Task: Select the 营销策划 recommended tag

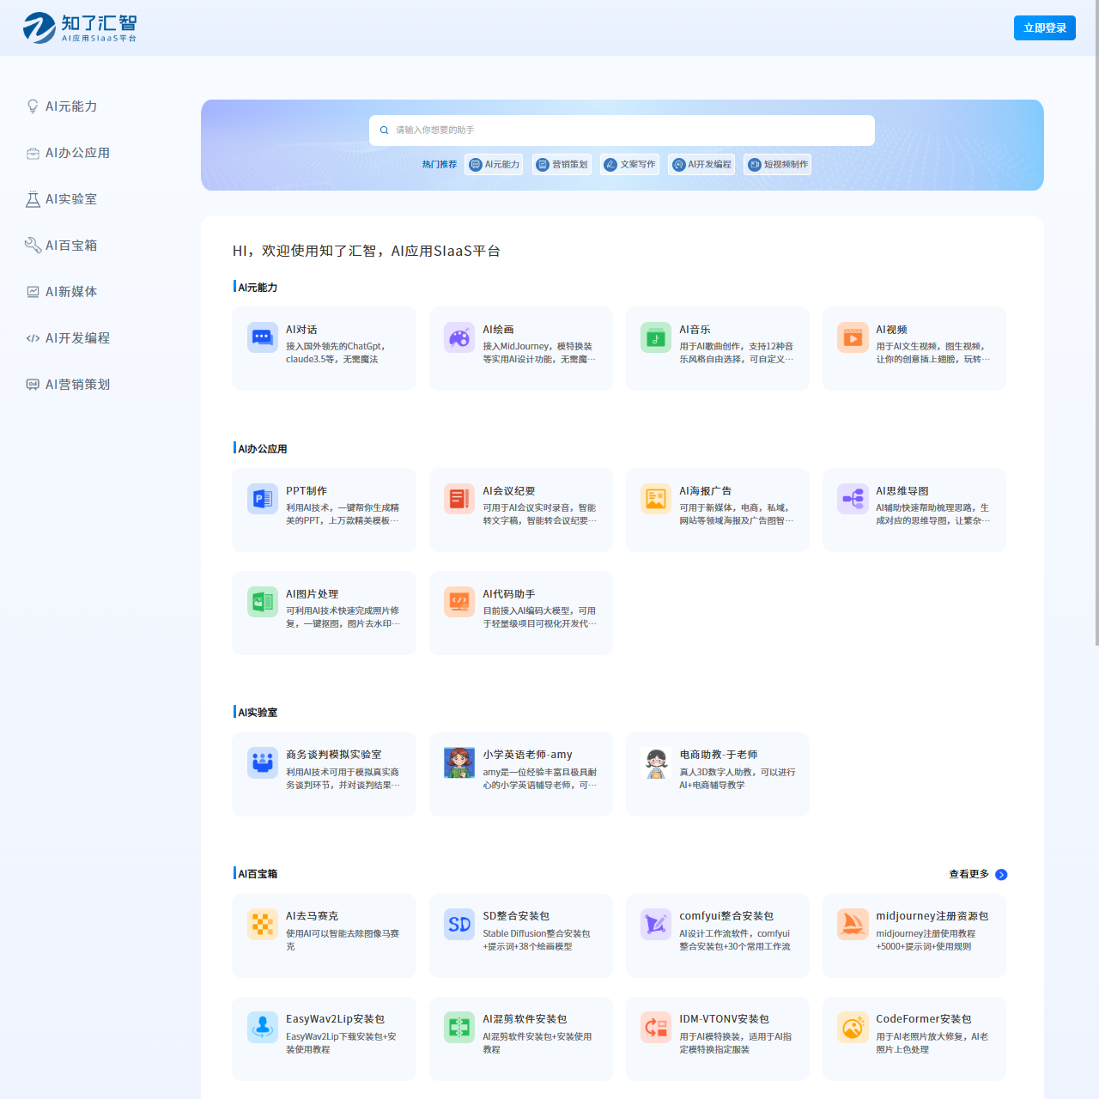Action: (562, 164)
